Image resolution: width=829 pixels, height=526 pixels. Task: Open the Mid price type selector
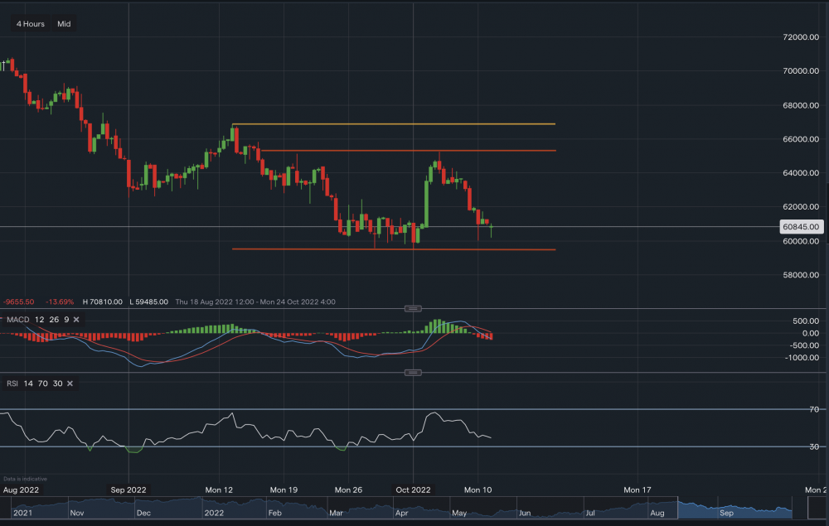point(64,24)
